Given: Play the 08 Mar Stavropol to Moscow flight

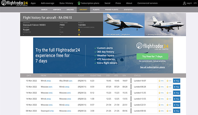Looking at the screenshot, I should pyautogui.click(x=176, y=111).
